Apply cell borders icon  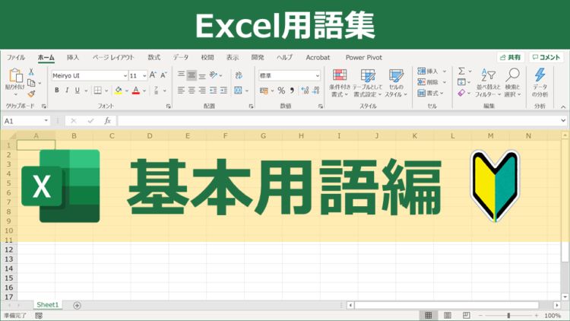tap(98, 91)
